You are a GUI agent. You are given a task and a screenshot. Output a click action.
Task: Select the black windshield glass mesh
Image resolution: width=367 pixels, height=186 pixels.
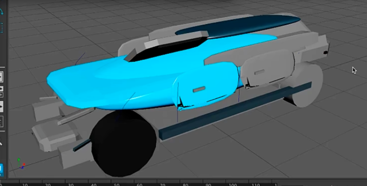[167, 49]
